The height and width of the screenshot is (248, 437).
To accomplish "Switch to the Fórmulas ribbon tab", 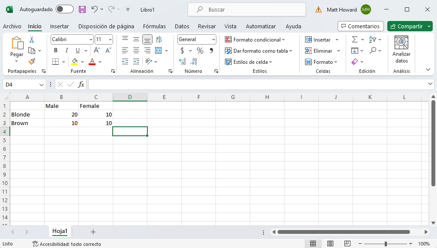I will (x=154, y=26).
